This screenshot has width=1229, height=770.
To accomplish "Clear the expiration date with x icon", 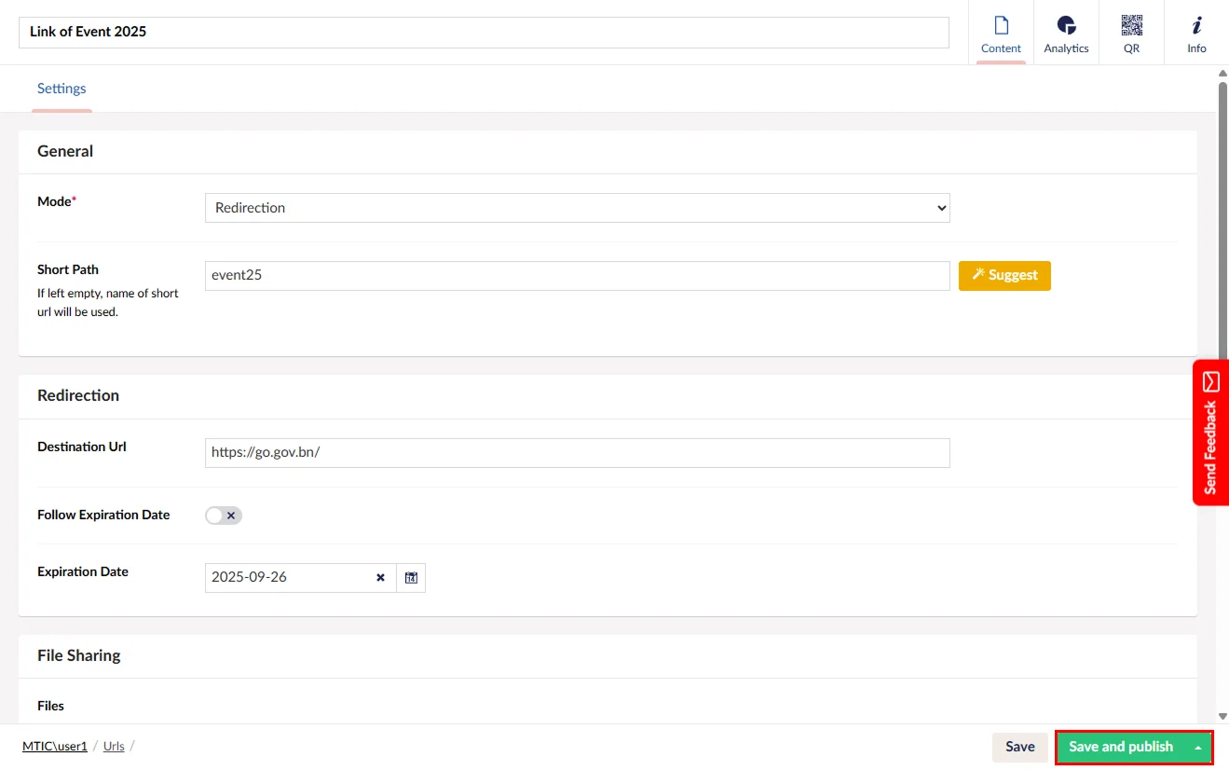I will pyautogui.click(x=380, y=578).
